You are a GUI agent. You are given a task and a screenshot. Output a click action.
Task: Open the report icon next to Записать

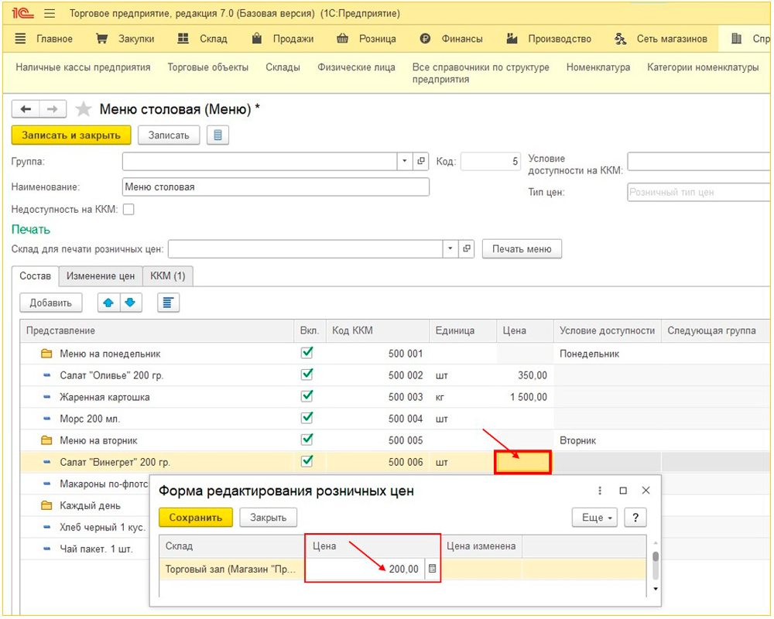click(x=217, y=135)
